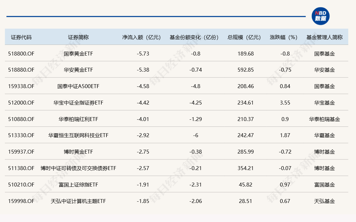Viewport: 356px width, 222px height.
Task: Select the 华宝中证全指证券ETF name cell
Action: coord(78,103)
